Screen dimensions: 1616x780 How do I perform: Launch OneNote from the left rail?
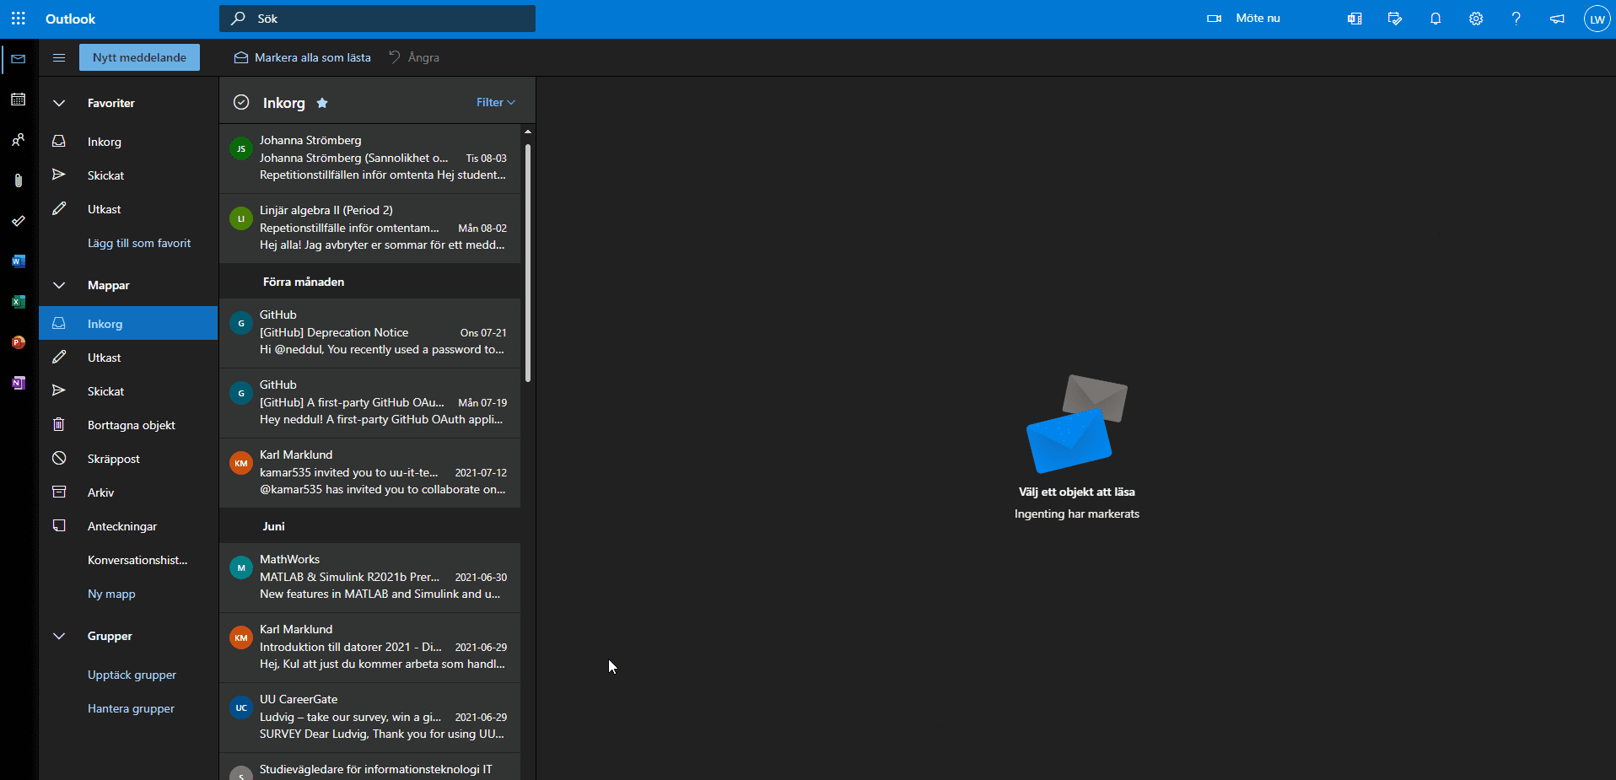tap(19, 383)
